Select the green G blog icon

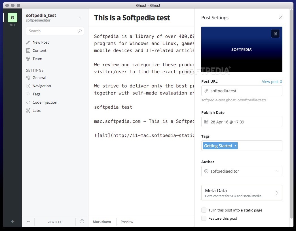pyautogui.click(x=12, y=18)
